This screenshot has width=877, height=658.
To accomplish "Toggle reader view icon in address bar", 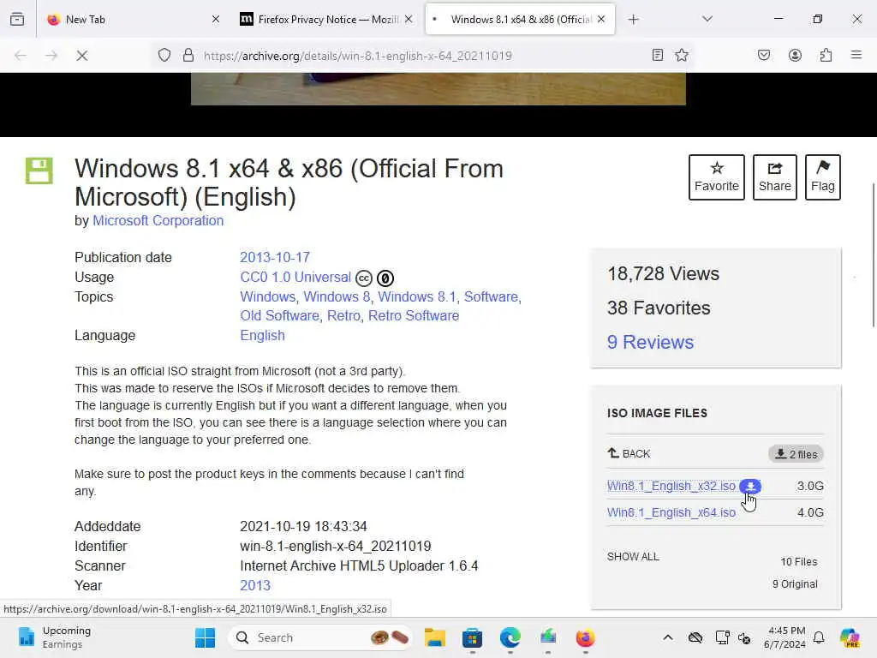I will [x=658, y=55].
